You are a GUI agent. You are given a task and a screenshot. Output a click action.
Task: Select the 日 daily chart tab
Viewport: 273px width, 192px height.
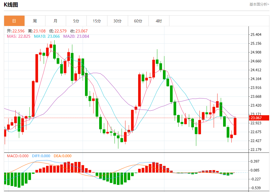point(14,21)
